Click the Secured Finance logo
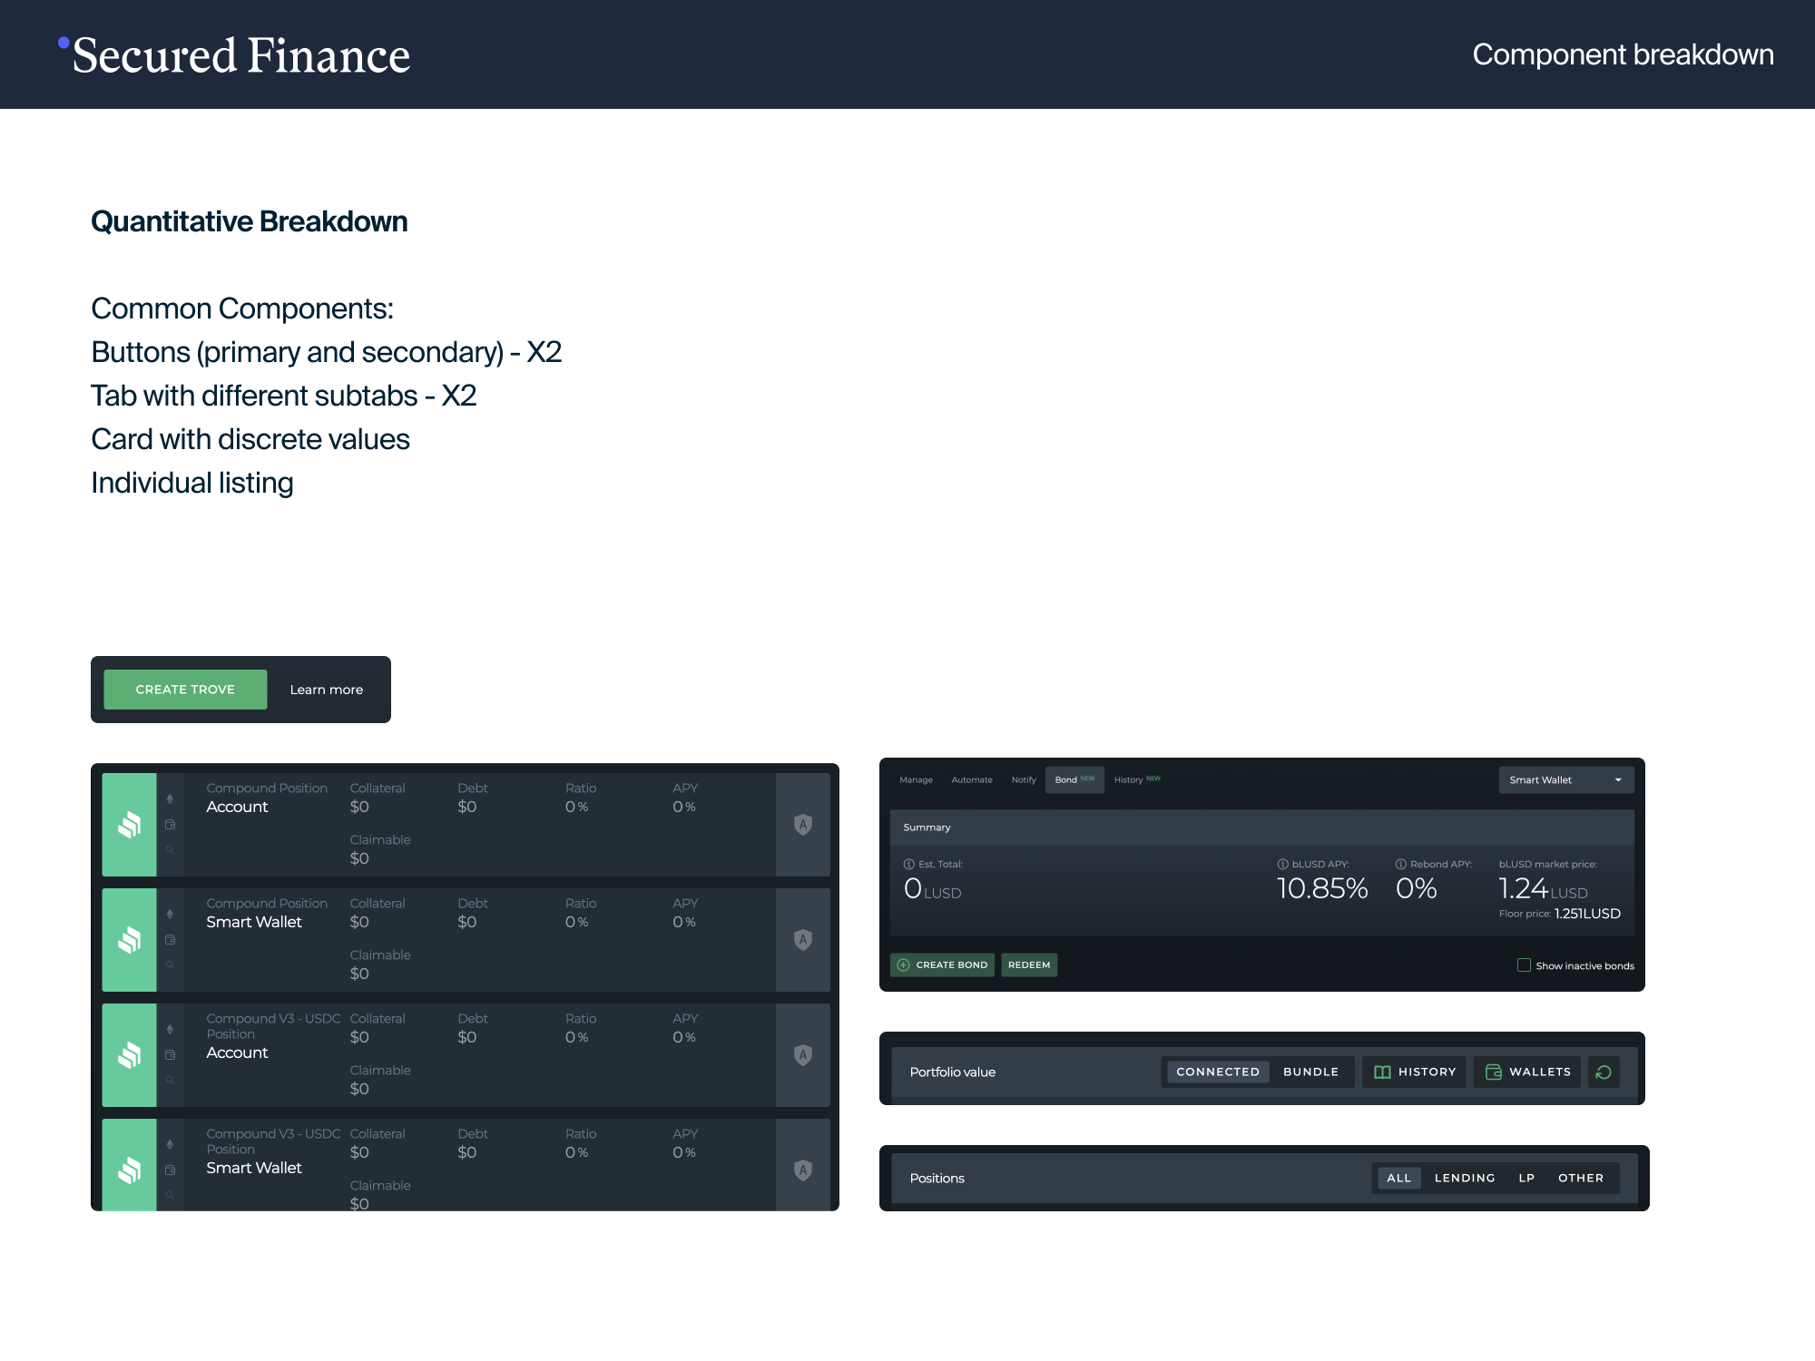Viewport: 1815px width, 1361px height. [x=234, y=55]
